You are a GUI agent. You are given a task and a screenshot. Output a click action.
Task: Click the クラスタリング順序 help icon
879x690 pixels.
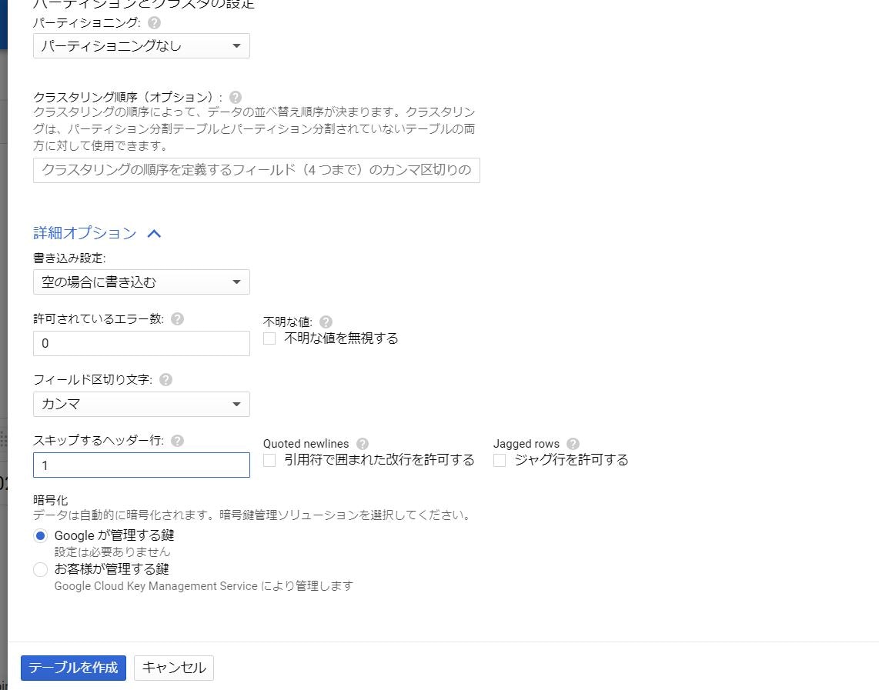click(236, 97)
